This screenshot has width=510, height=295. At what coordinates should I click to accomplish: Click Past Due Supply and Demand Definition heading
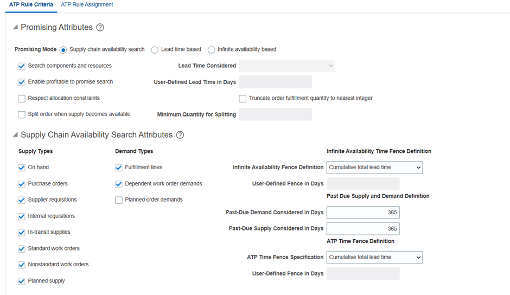pyautogui.click(x=378, y=196)
